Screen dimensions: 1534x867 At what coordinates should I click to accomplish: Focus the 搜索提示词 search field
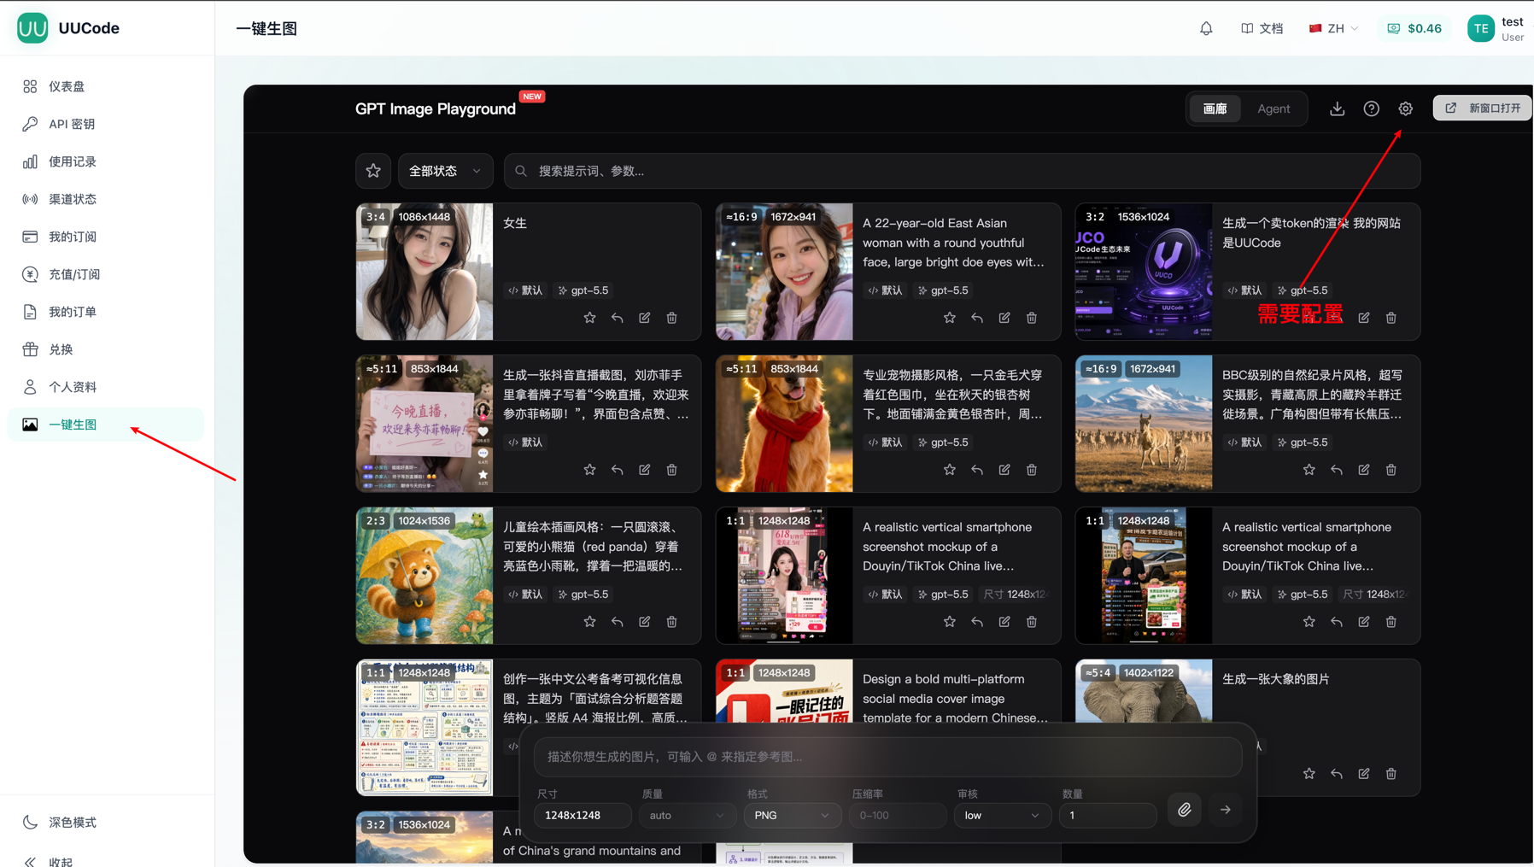point(962,171)
